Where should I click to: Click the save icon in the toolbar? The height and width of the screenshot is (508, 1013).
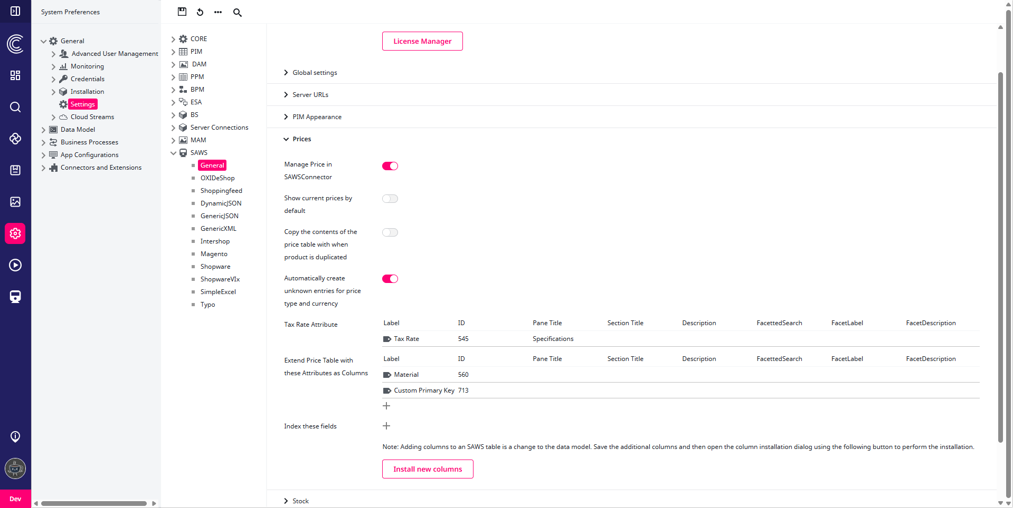(182, 12)
